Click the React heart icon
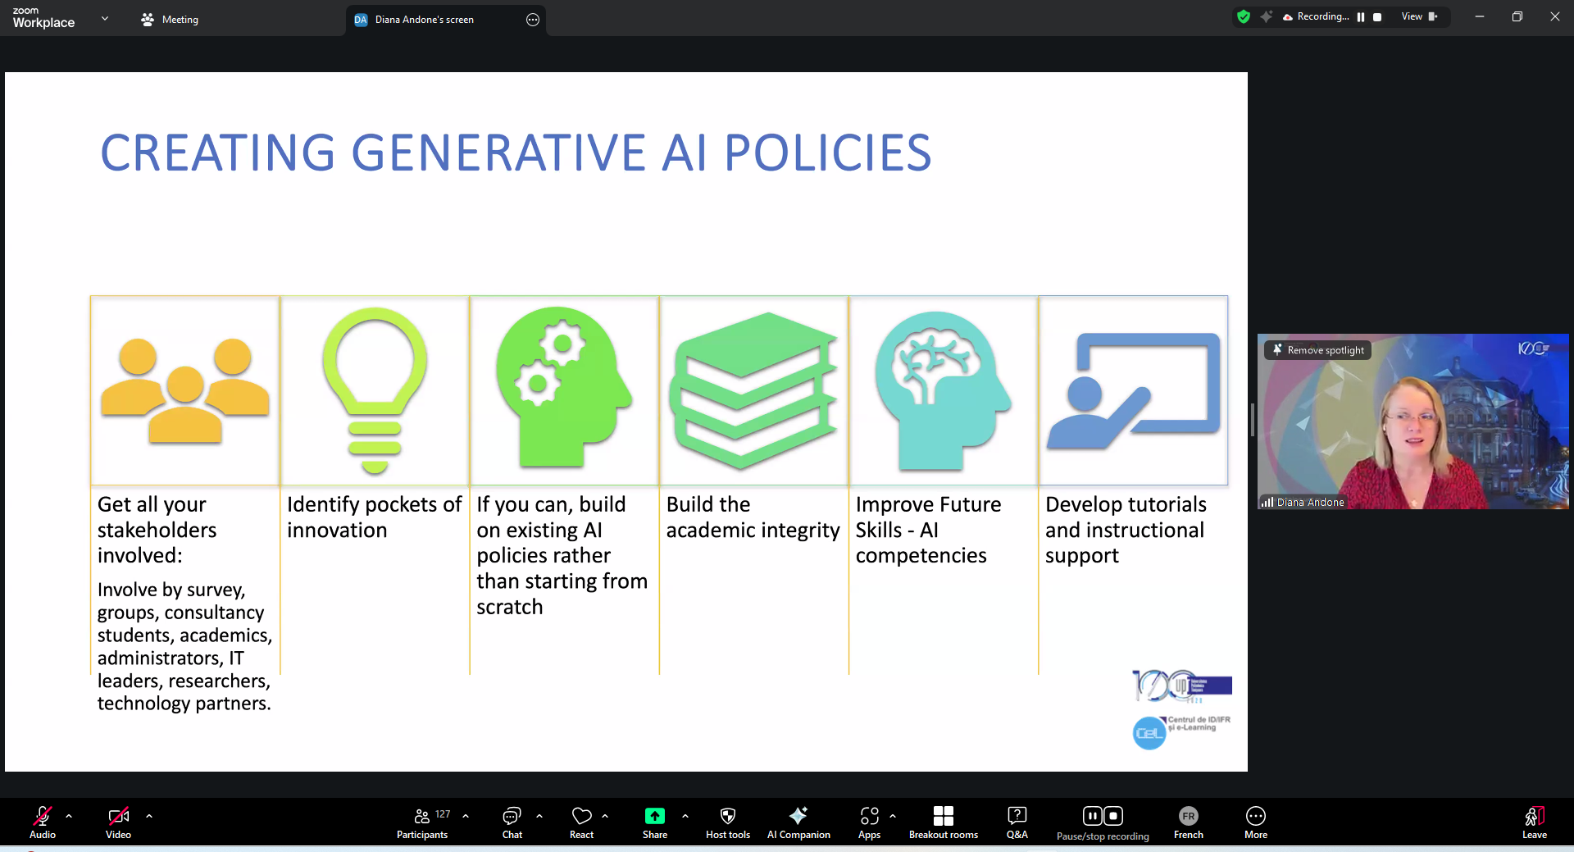 coord(581,822)
